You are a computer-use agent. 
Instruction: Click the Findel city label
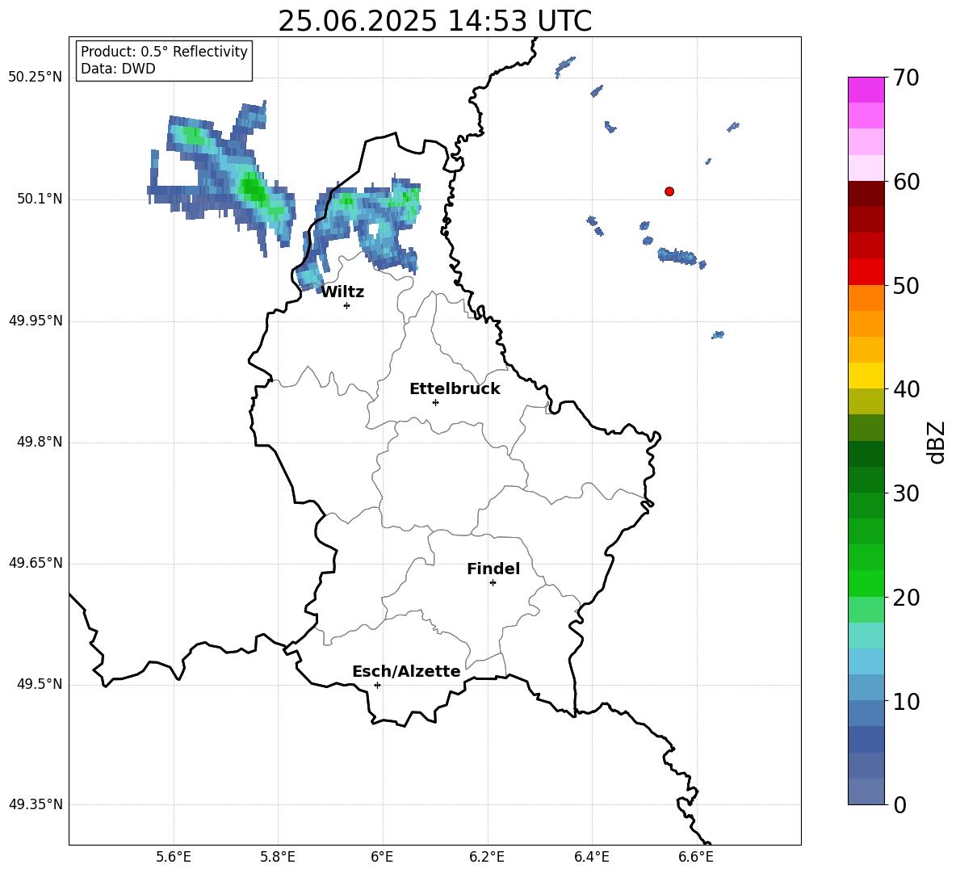[493, 569]
